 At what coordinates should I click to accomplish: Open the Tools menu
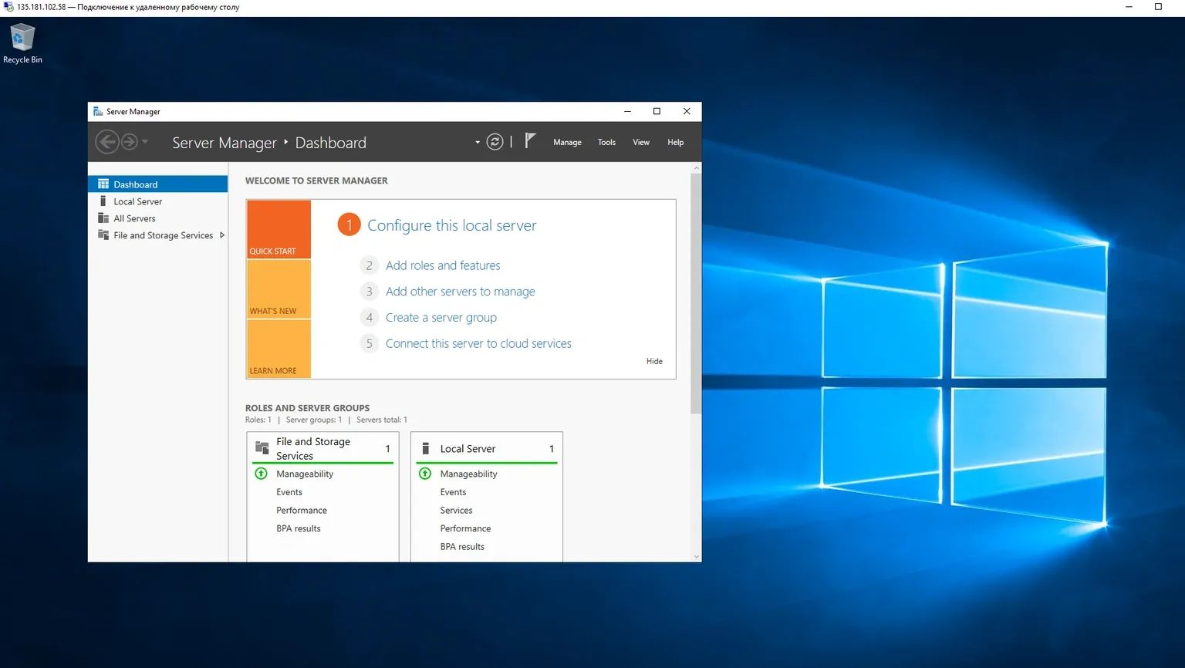pos(606,143)
